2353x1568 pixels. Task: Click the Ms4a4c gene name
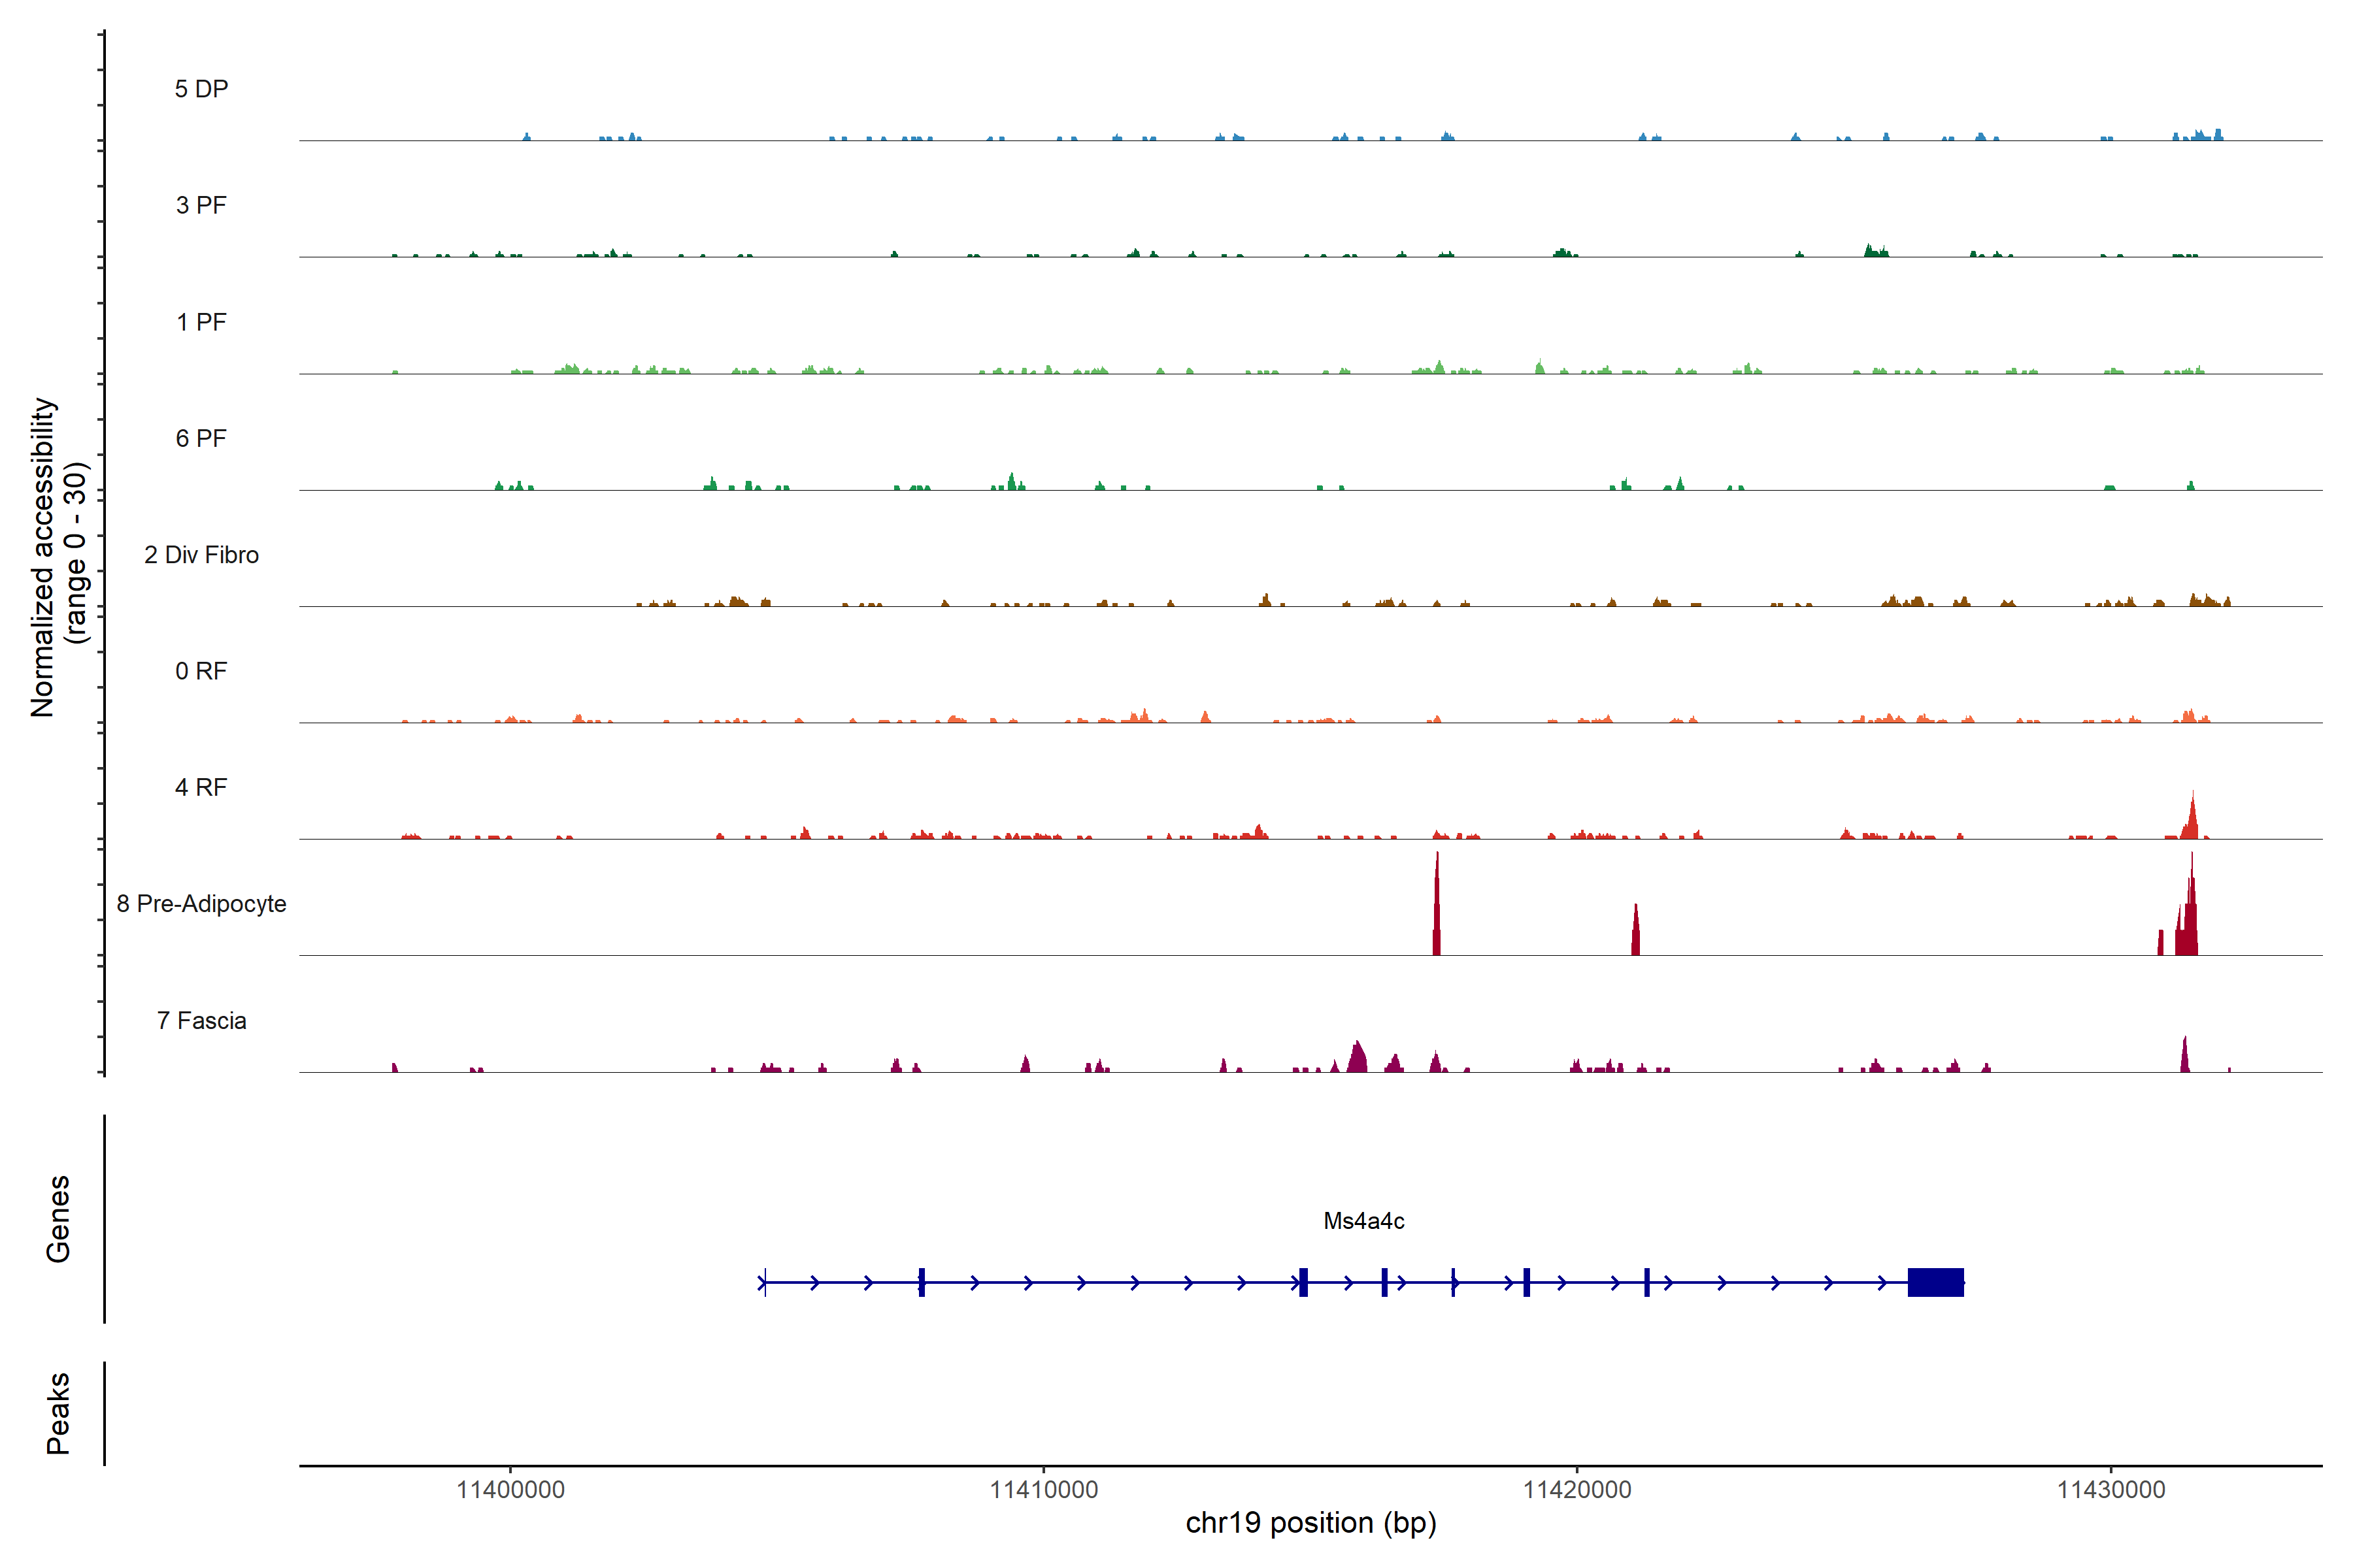(x=1363, y=1221)
